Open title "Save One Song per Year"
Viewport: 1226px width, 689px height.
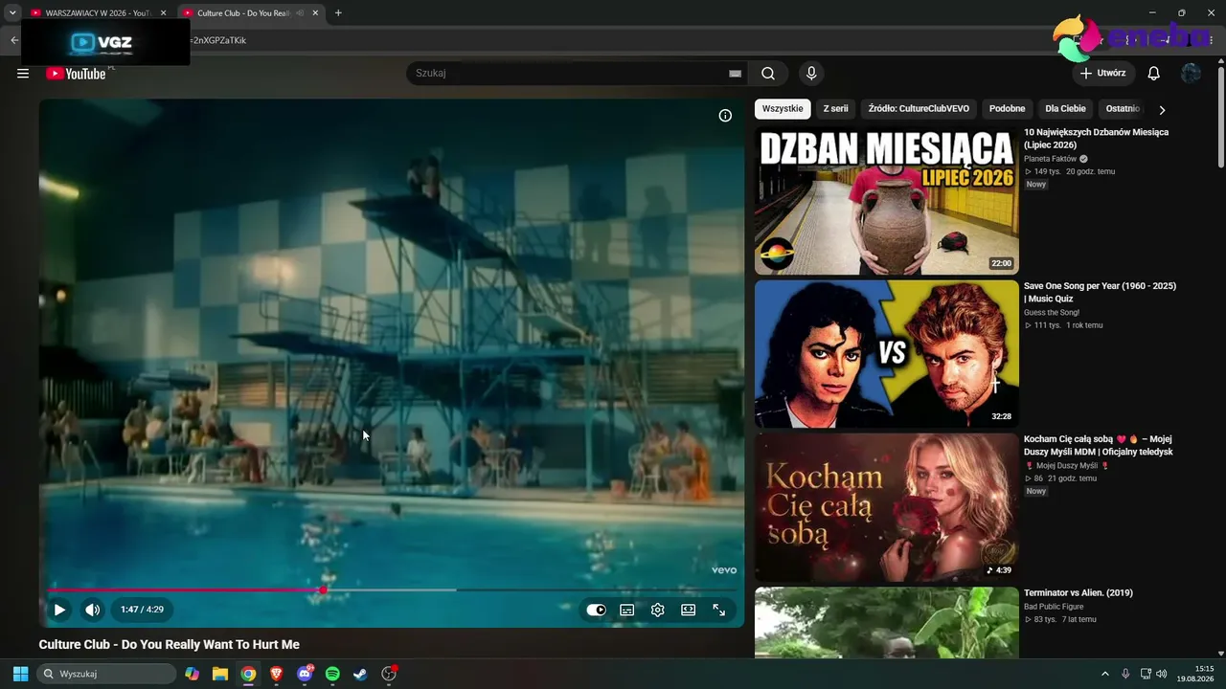[1100, 292]
